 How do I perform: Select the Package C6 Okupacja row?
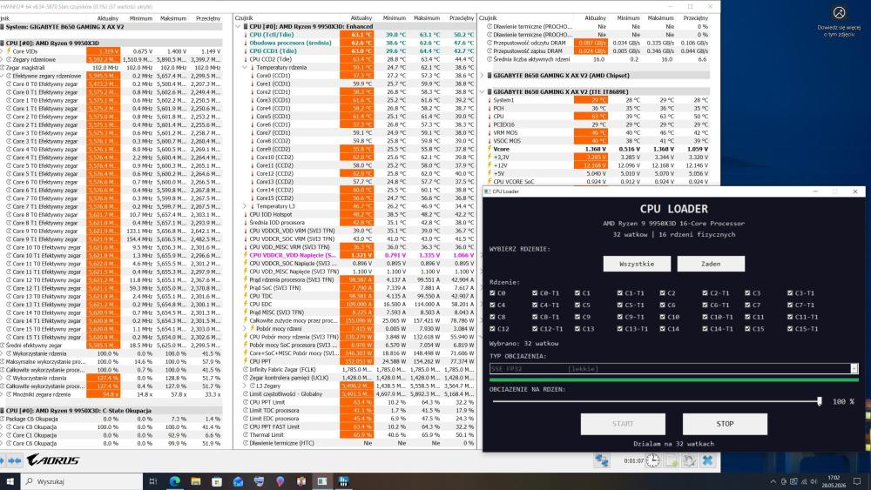[x=111, y=419]
